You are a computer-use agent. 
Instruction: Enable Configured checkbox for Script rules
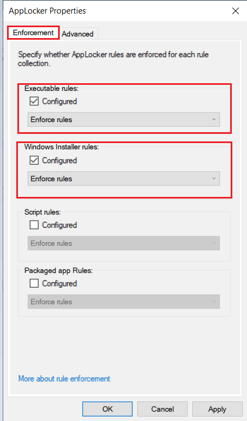tap(34, 225)
